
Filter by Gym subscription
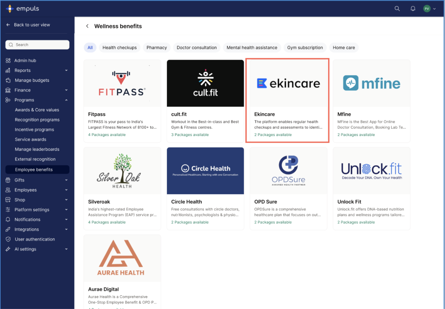click(305, 48)
